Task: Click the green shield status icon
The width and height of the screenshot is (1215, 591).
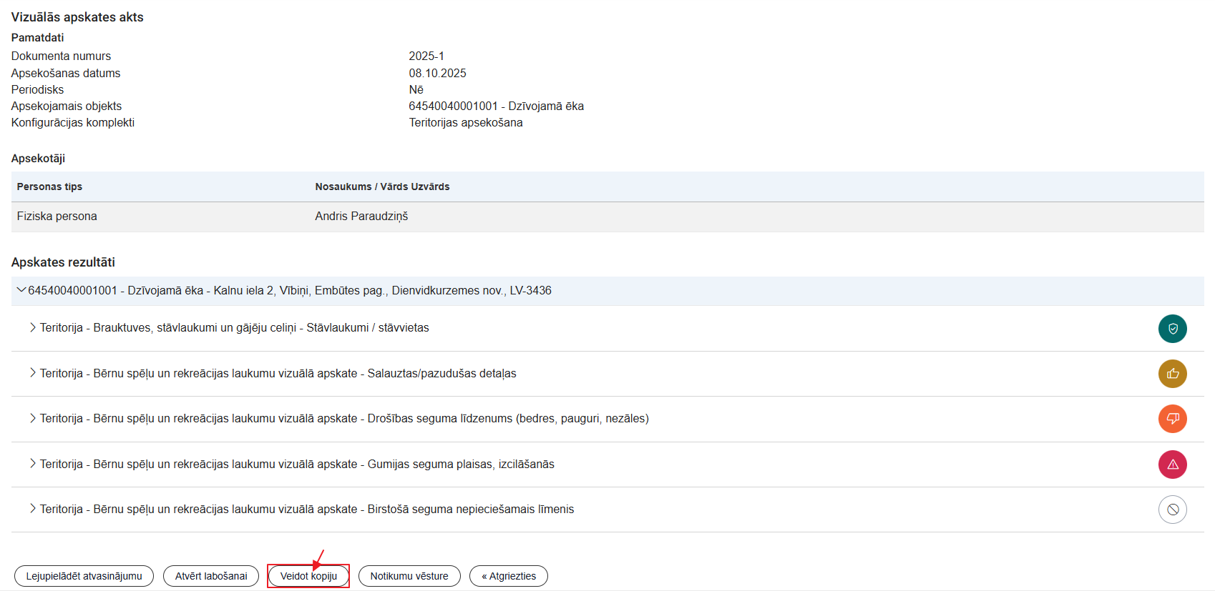Action: 1172,329
